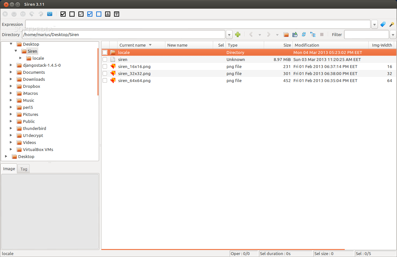Click the up-triangle move selection icon
This screenshot has width=397, height=257.
pyautogui.click(x=108, y=14)
